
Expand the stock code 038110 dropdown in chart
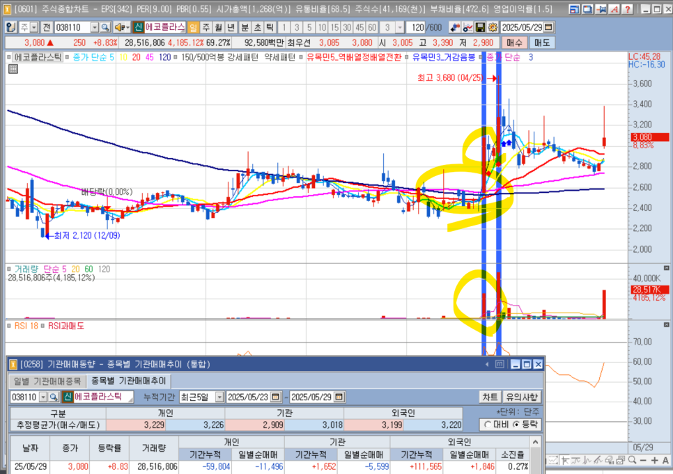click(x=95, y=27)
